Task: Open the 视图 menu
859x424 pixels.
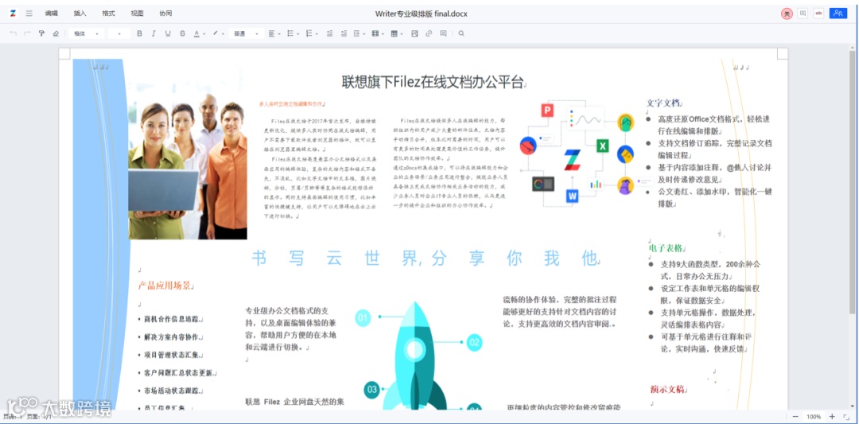Action: pyautogui.click(x=137, y=14)
